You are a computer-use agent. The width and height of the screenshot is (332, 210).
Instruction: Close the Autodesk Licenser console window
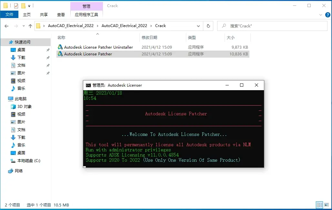click(257, 85)
